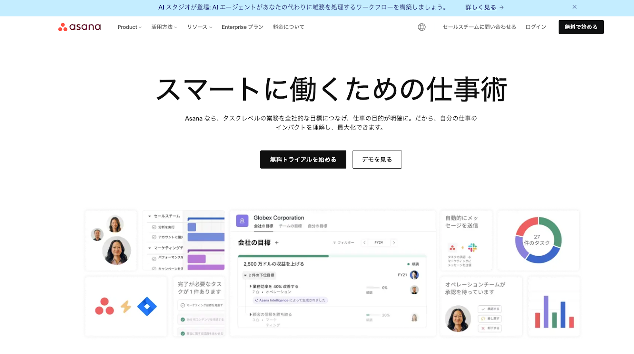Click the avatar on the 業務効率を 40% row
The height and width of the screenshot is (354, 634).
414,290
